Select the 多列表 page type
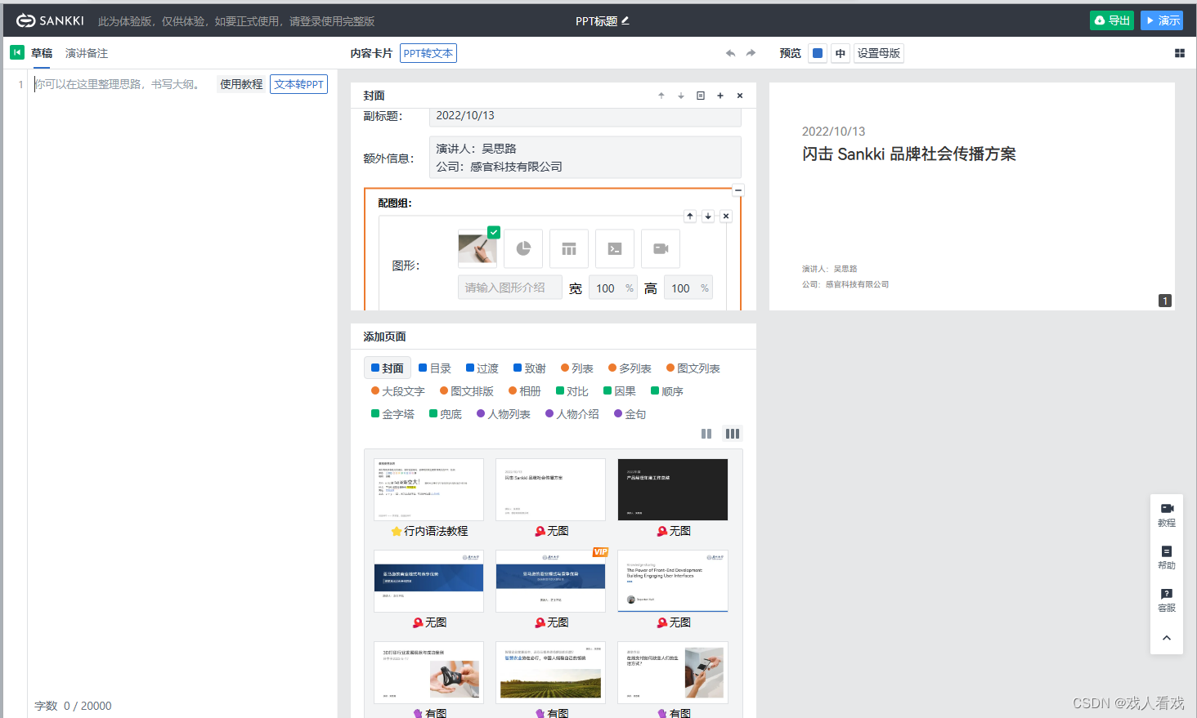This screenshot has height=718, width=1197. pos(629,368)
